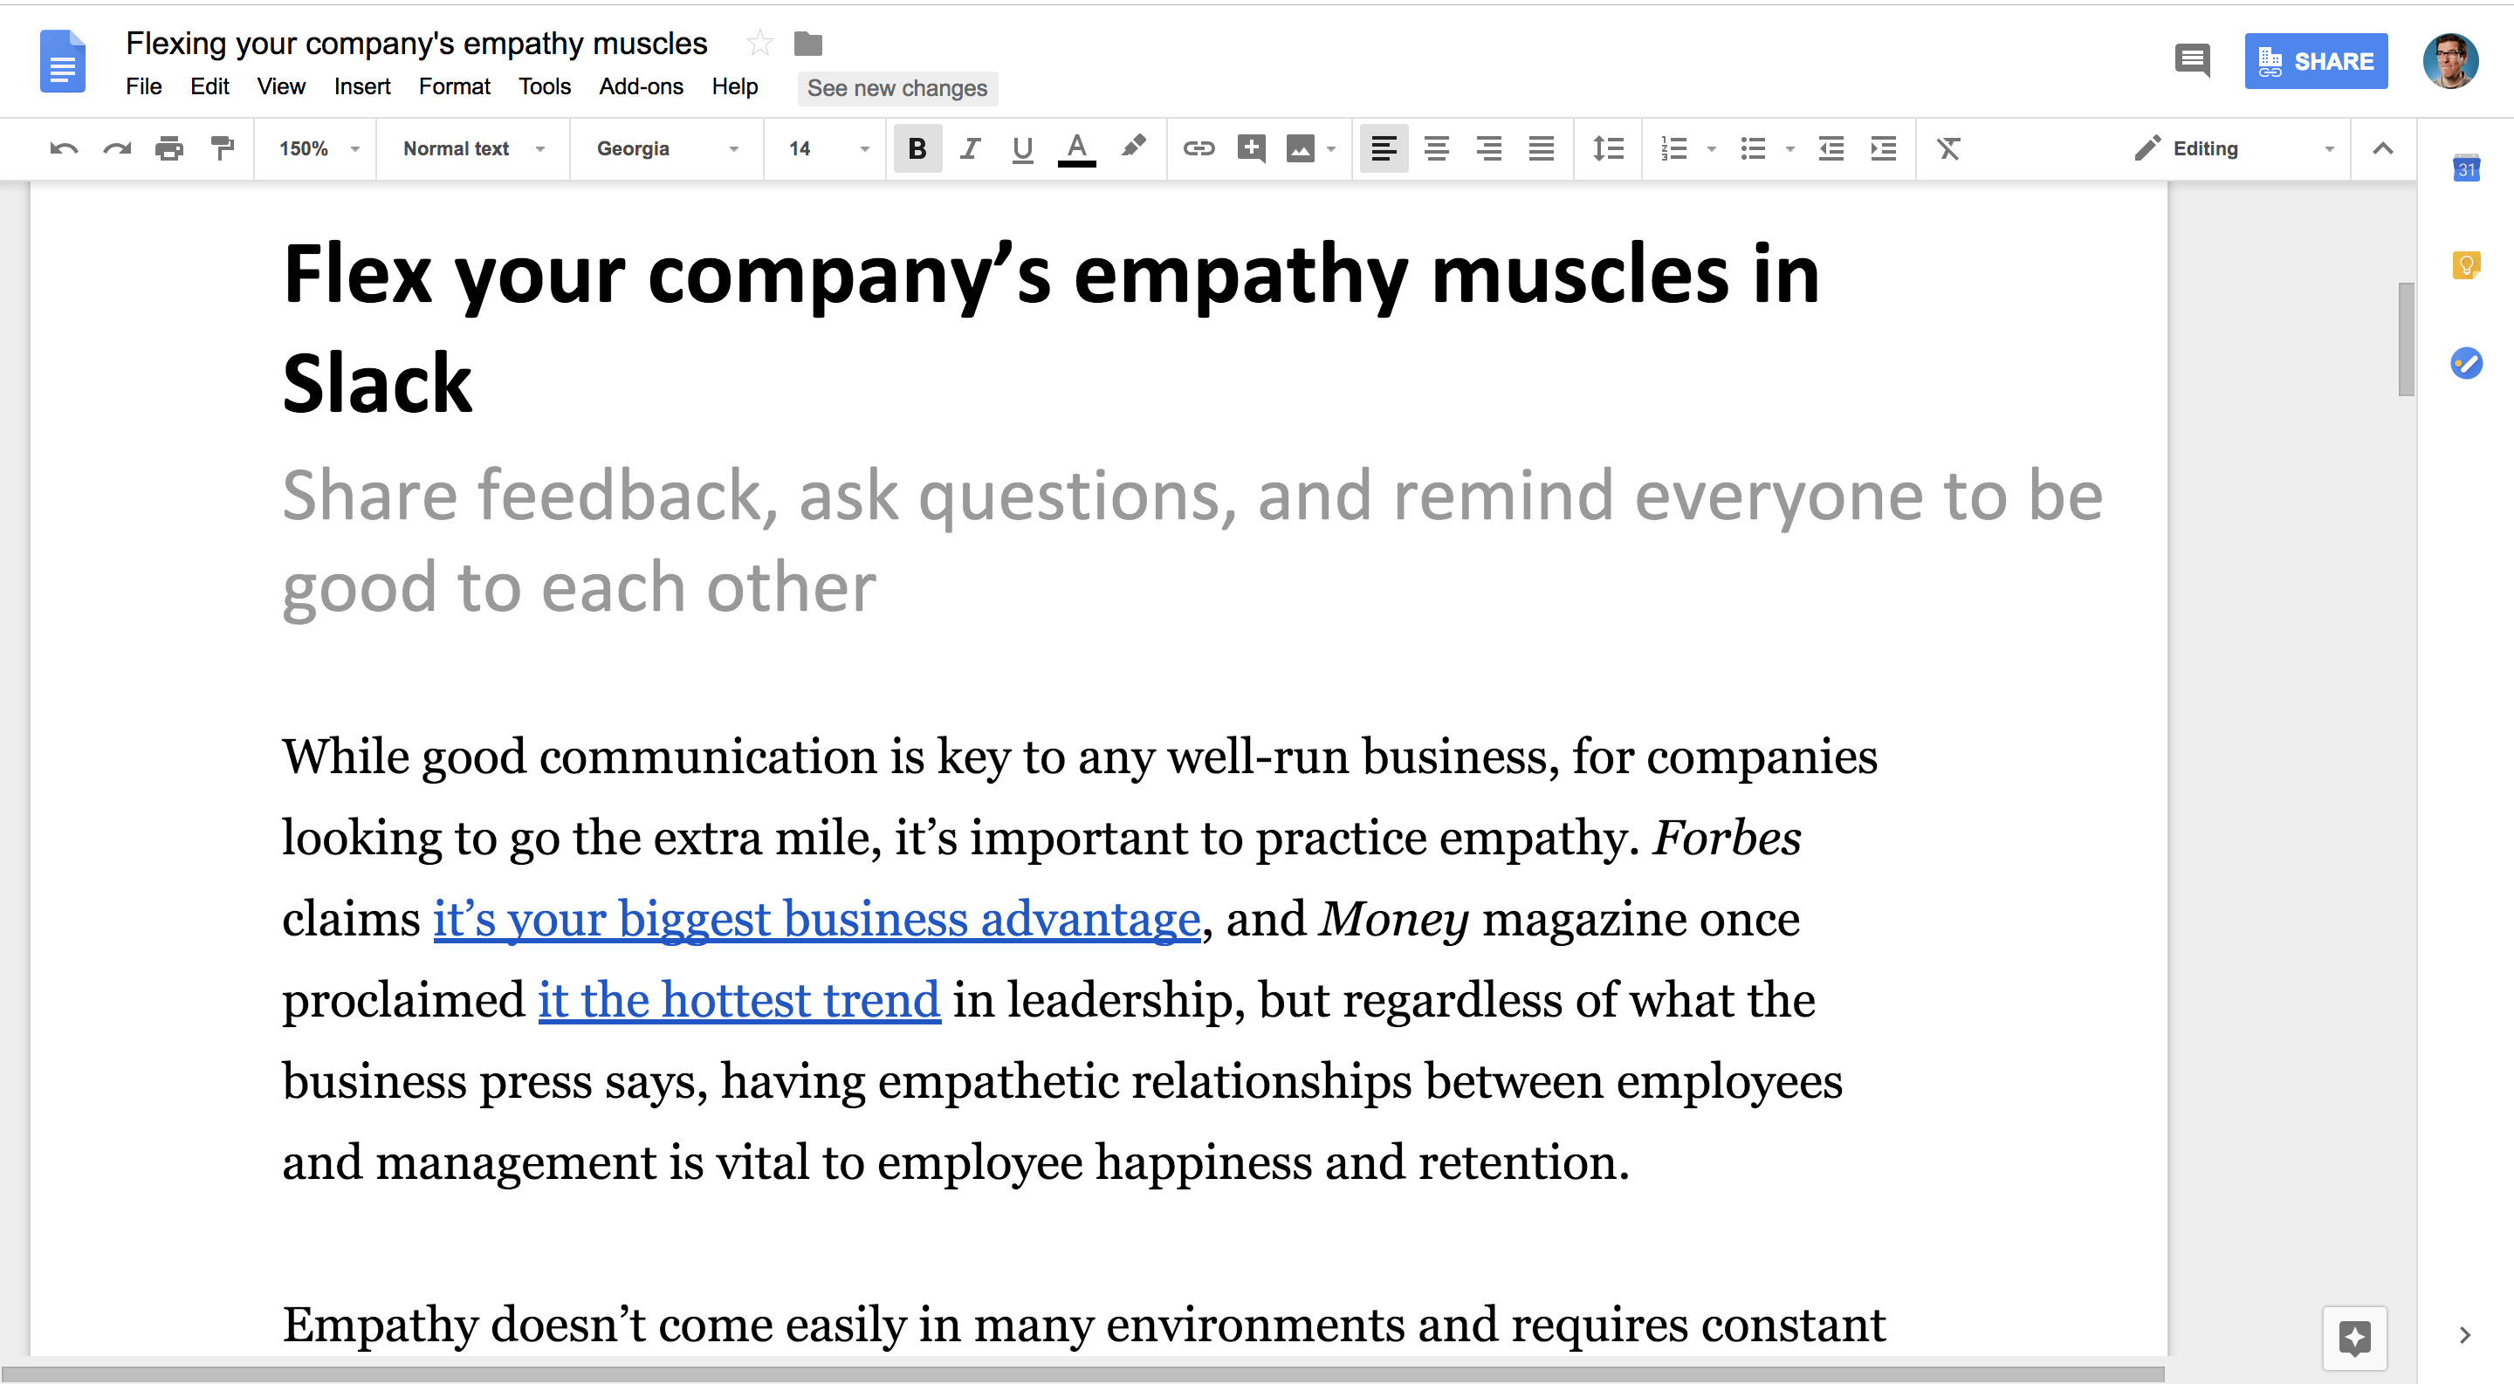This screenshot has width=2514, height=1384.
Task: Open the Add-ons menu
Action: pyautogui.click(x=640, y=86)
